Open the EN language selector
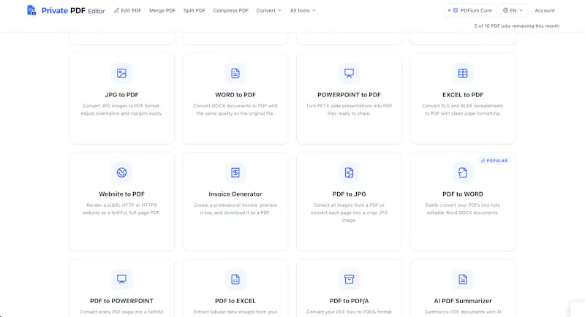Viewport: 585px width, 317px height. (513, 10)
